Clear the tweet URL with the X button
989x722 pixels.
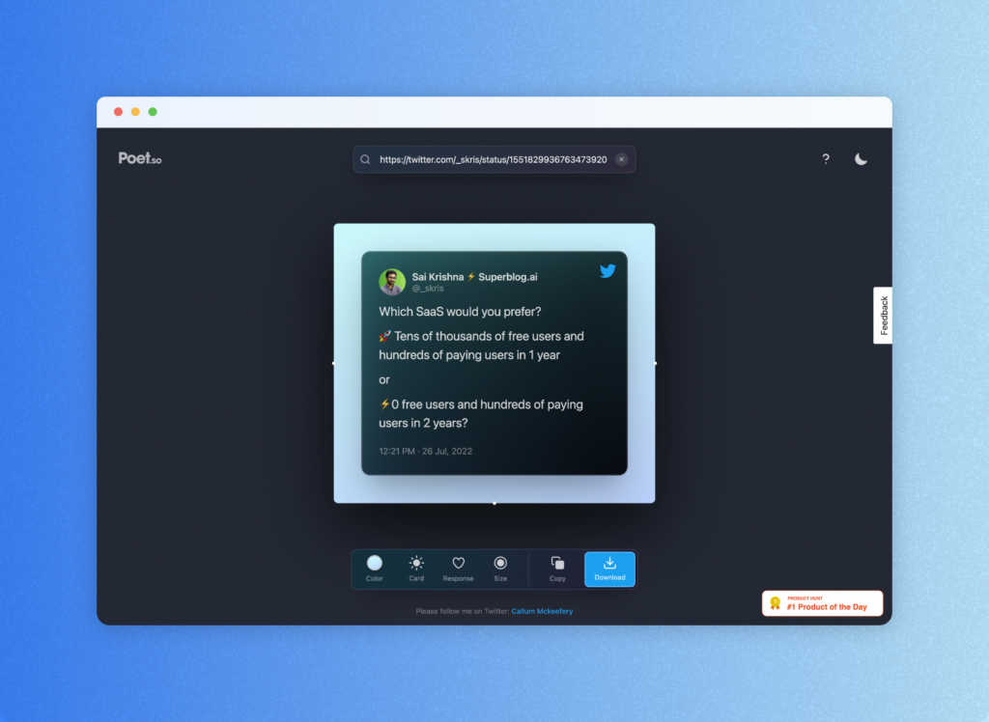(x=621, y=159)
